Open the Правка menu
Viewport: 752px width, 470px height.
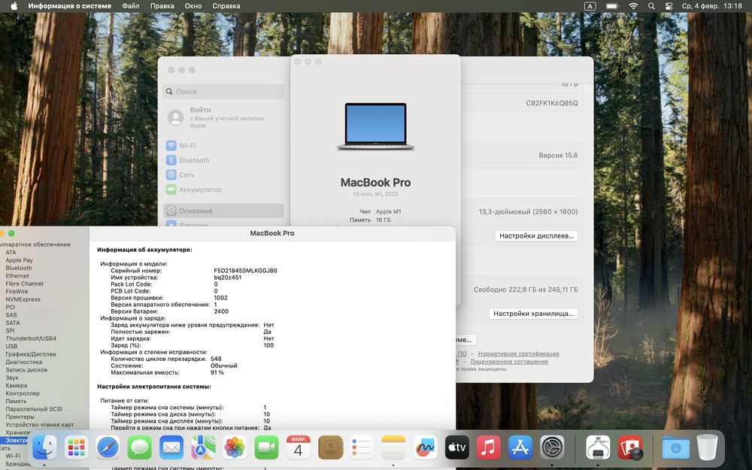point(162,6)
